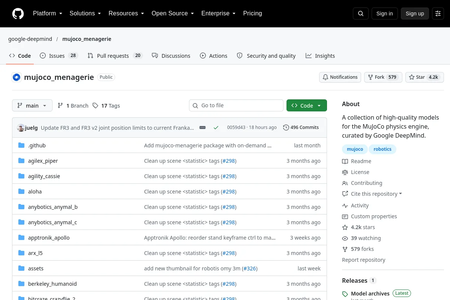Expand Cite this repository dropdown
The image size is (450, 300).
(x=376, y=194)
